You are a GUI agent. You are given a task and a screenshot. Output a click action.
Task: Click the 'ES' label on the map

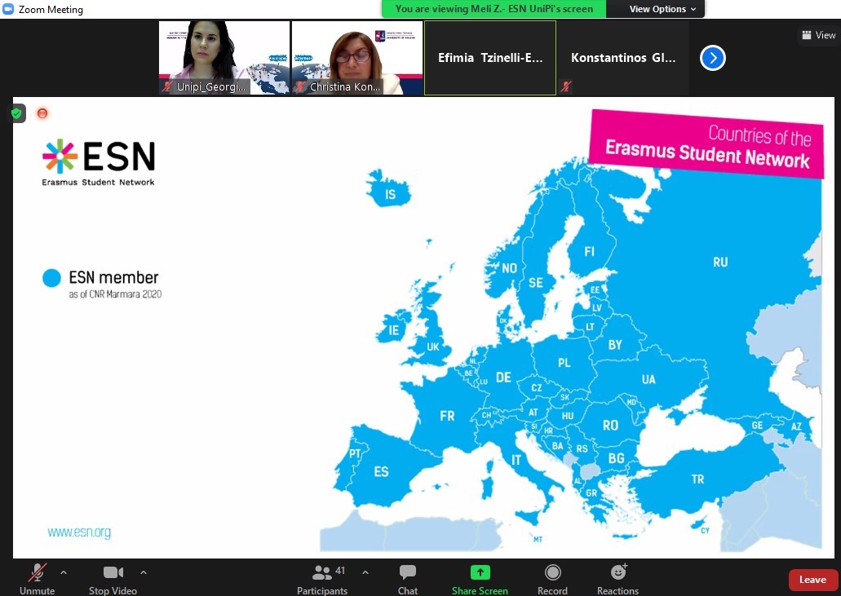[x=381, y=471]
